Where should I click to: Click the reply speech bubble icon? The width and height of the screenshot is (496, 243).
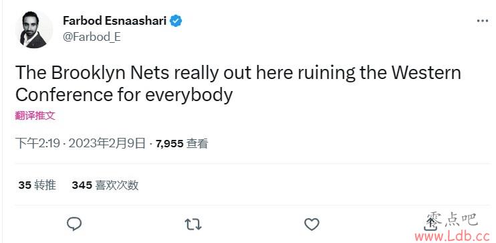click(74, 224)
